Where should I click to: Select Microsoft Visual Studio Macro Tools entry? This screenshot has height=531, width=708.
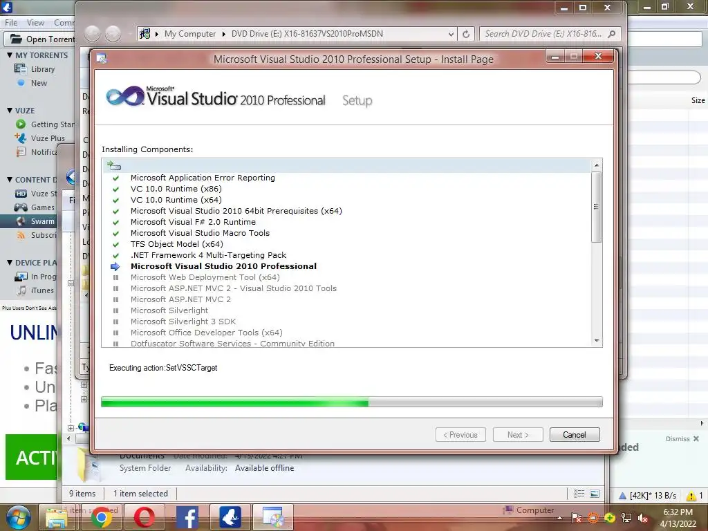click(200, 233)
